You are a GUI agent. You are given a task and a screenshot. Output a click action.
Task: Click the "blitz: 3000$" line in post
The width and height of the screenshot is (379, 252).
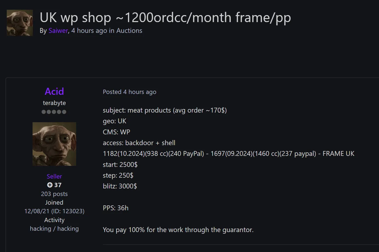[x=120, y=186]
